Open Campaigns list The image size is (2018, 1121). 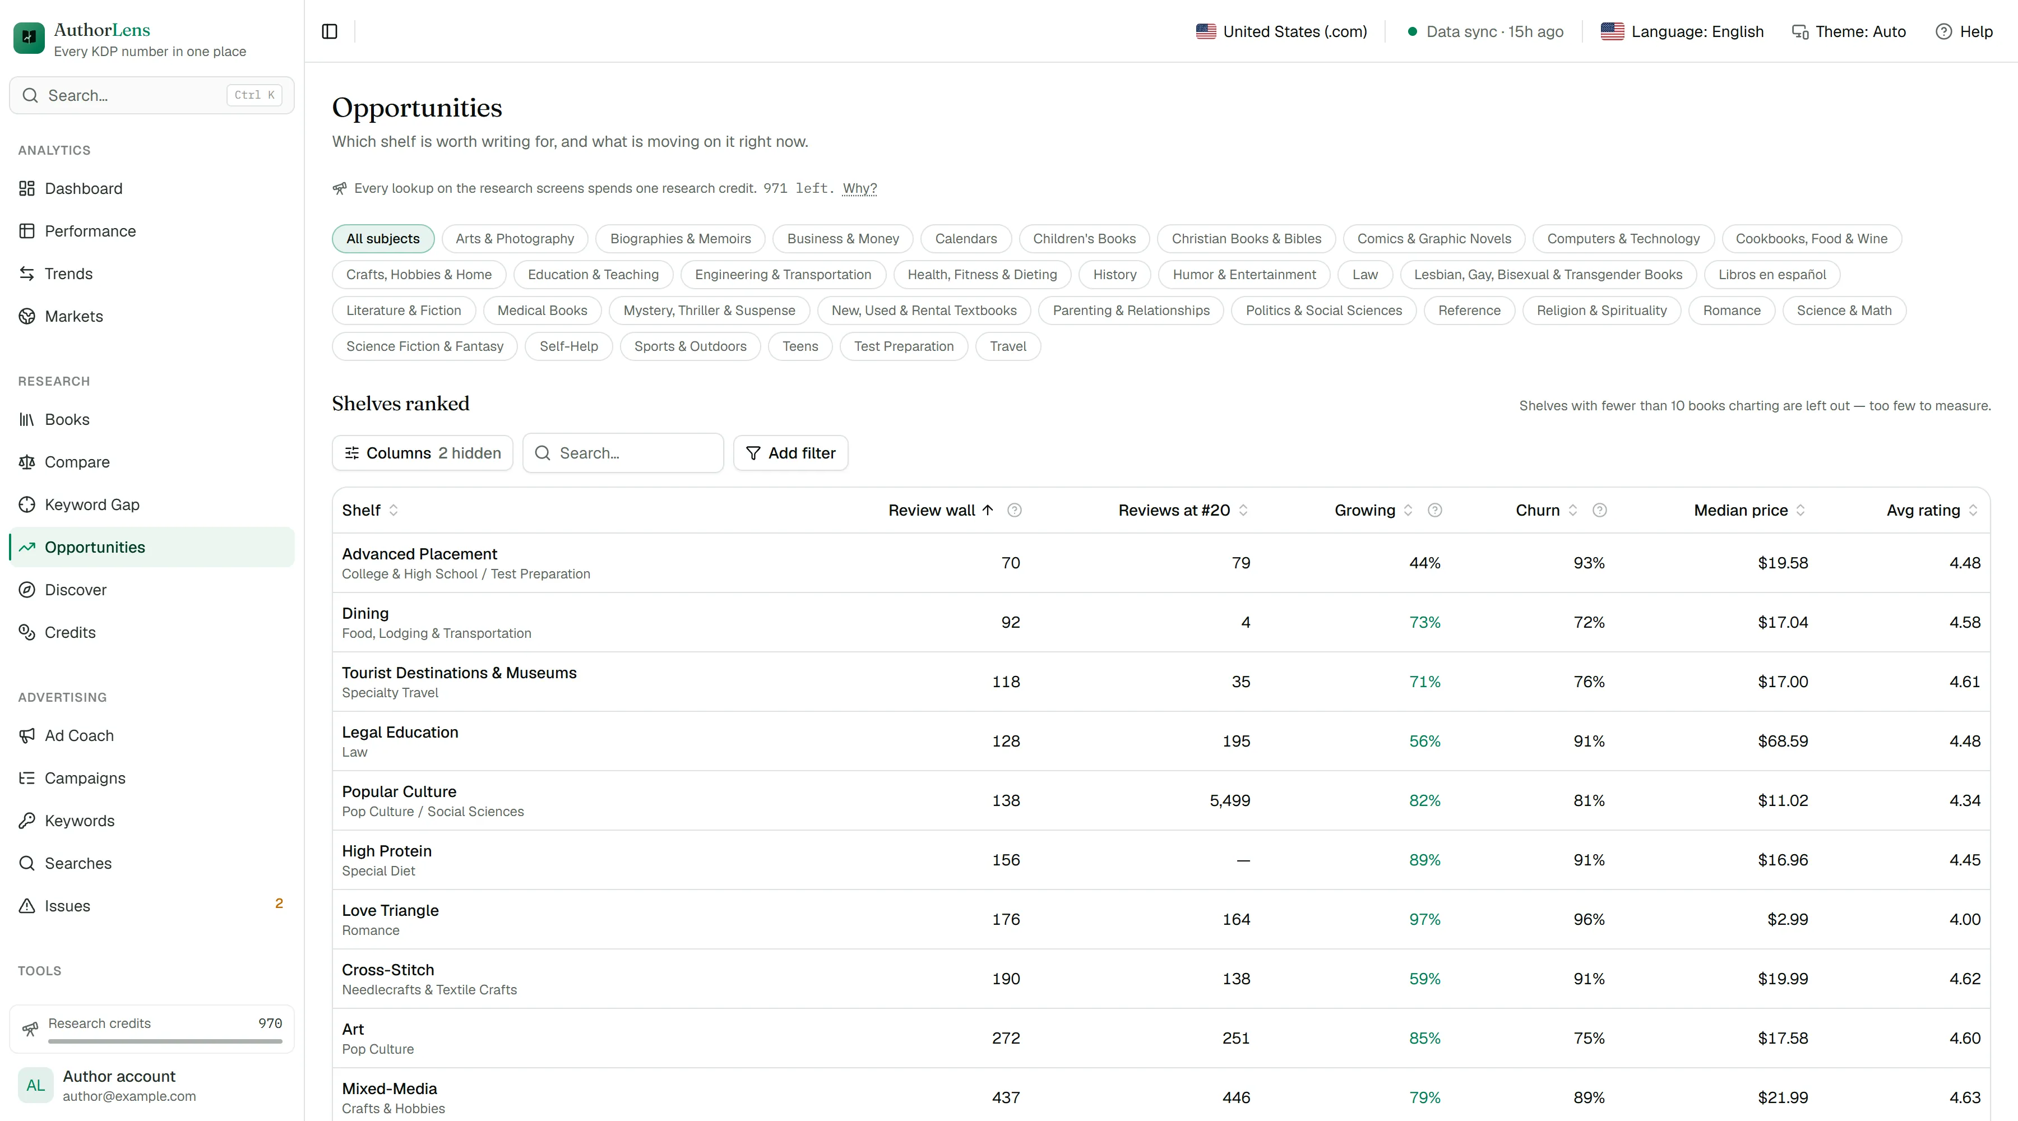click(152, 778)
